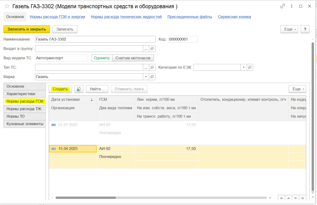
Task: Expand the Марка dropdown list
Action: (x=146, y=76)
